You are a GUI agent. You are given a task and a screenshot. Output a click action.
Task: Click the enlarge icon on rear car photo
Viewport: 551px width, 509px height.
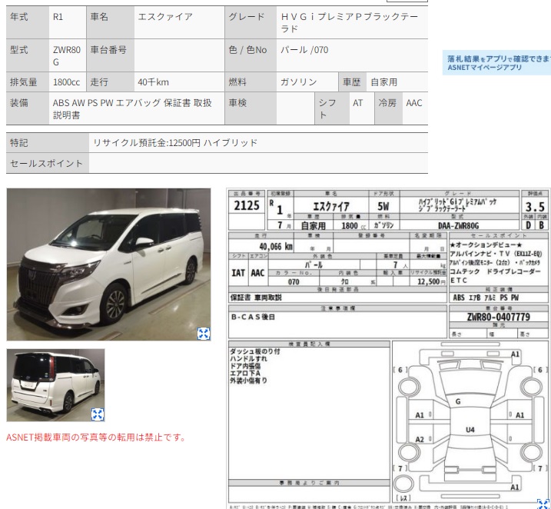(98, 414)
